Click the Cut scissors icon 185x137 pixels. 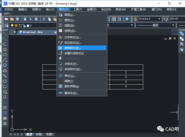pyautogui.click(x=44, y=19)
